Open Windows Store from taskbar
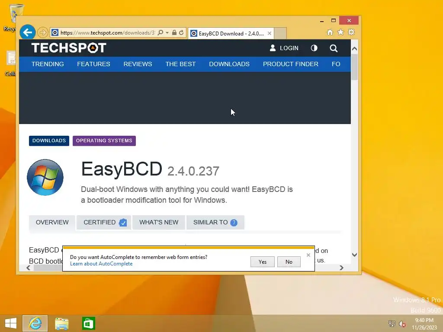 click(88, 323)
